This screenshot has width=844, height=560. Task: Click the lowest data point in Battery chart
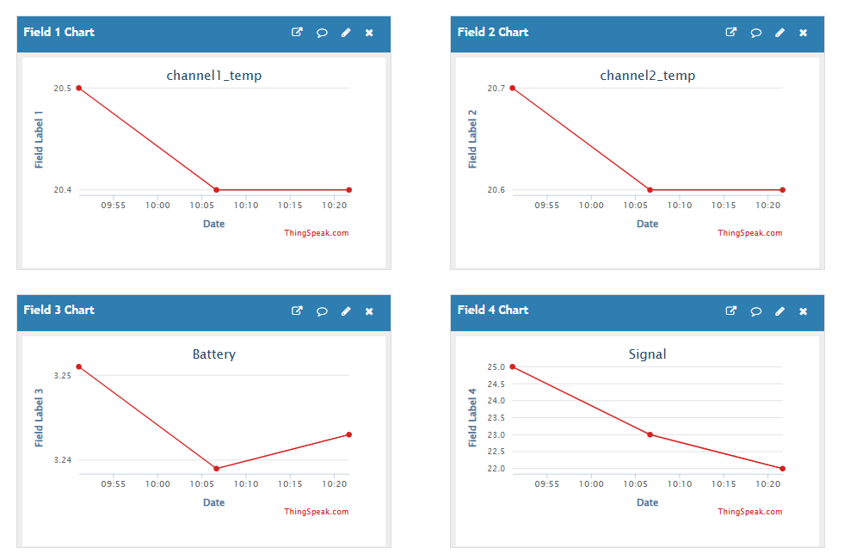[x=217, y=469]
